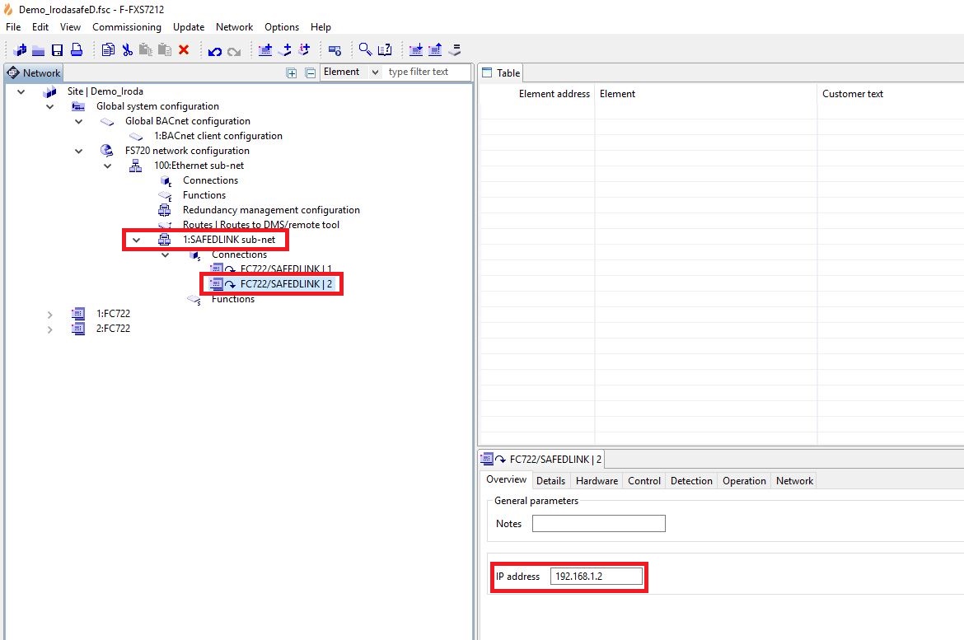Click the Notes text field
Screen dimensions: 964x640
coord(598,524)
